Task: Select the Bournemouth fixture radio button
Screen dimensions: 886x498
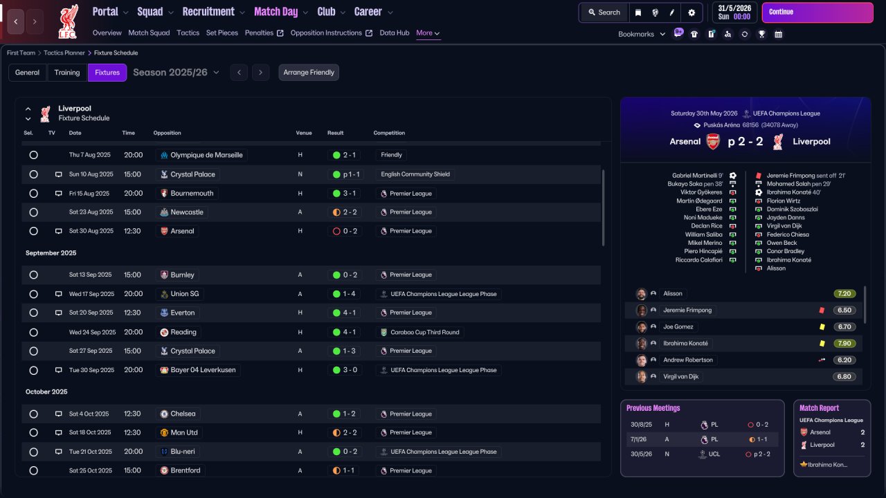Action: [x=33, y=193]
